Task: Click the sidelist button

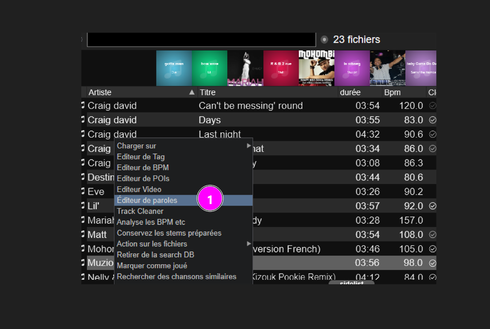Action: (351, 283)
